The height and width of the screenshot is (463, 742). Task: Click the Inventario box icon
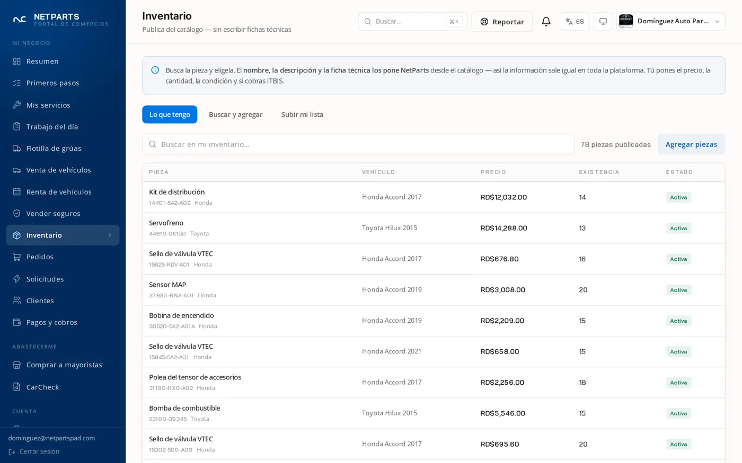17,235
